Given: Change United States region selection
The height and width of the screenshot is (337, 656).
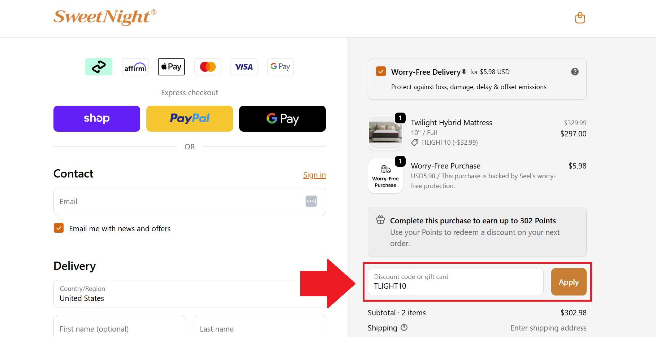Looking at the screenshot, I should [190, 298].
